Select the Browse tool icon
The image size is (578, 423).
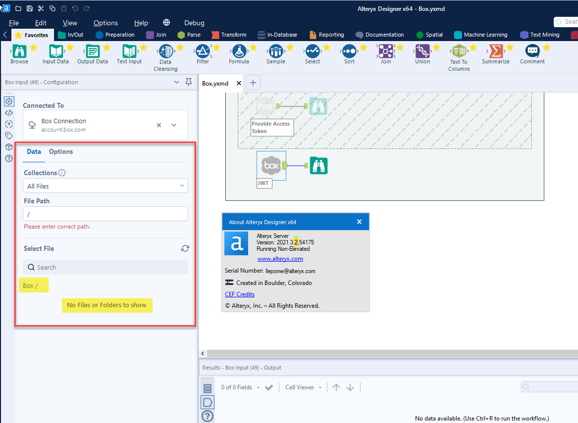[x=19, y=51]
